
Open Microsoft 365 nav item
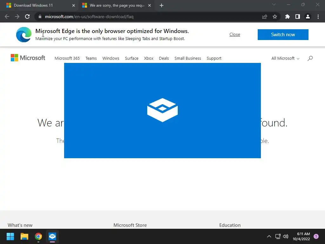coord(67,58)
